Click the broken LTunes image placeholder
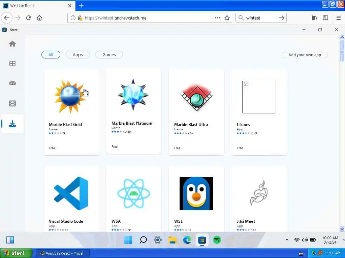The width and height of the screenshot is (345, 258). tap(259, 97)
